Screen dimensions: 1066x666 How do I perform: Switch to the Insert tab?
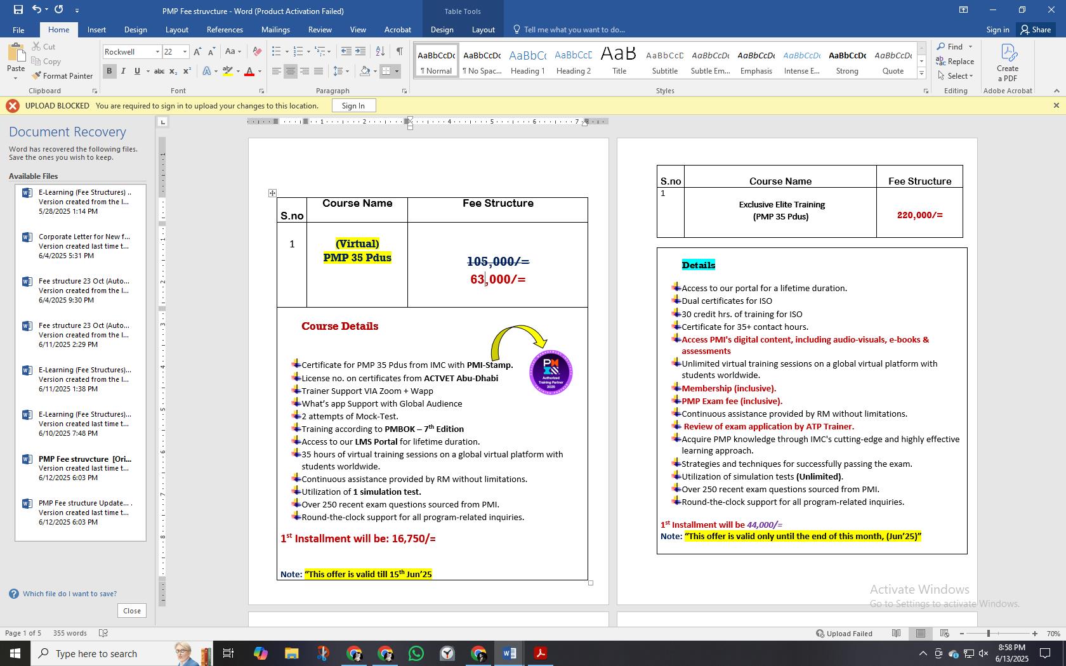(96, 30)
